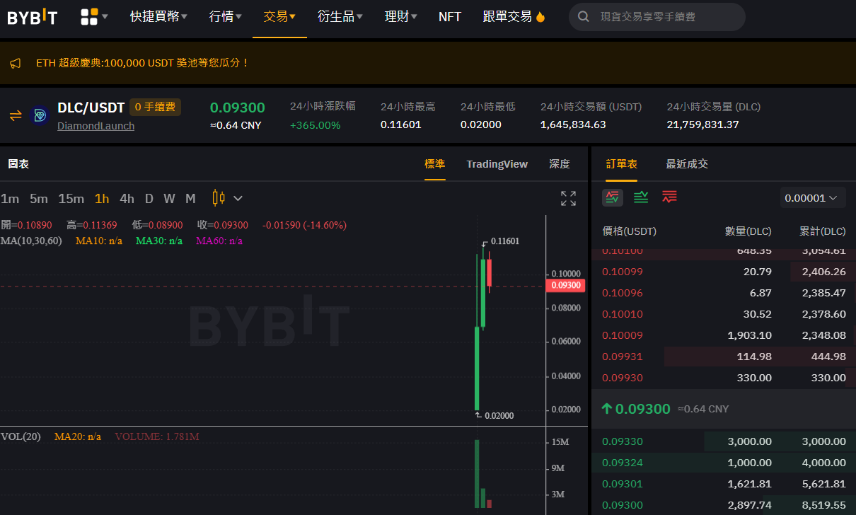Image resolution: width=856 pixels, height=515 pixels.
Task: Click the DLC coin logo icon
Action: click(x=40, y=115)
